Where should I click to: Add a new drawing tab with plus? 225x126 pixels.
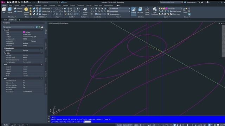[19, 20]
